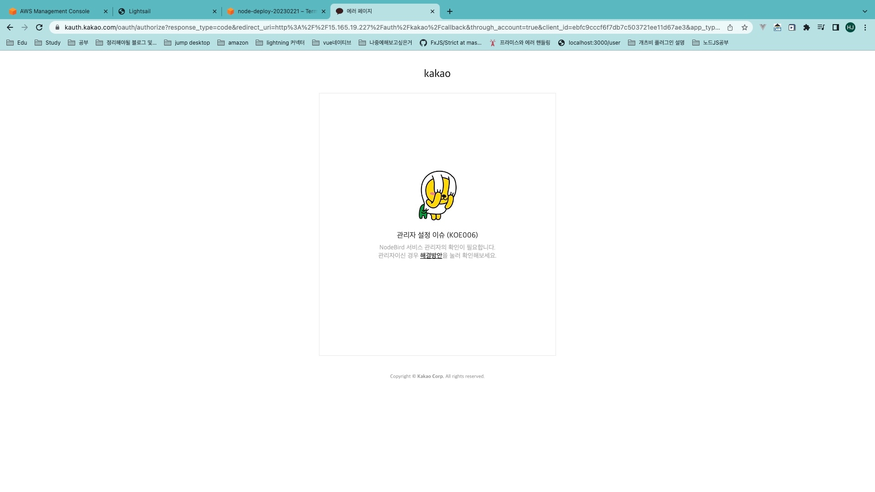
Task: Toggle the browser side panel
Action: [x=836, y=27]
